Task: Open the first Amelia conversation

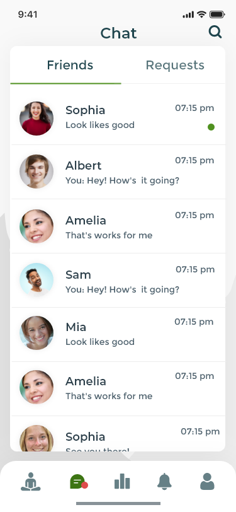Action: click(118, 226)
